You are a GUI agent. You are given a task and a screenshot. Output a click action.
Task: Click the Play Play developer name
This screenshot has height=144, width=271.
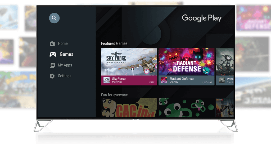(x=117, y=82)
